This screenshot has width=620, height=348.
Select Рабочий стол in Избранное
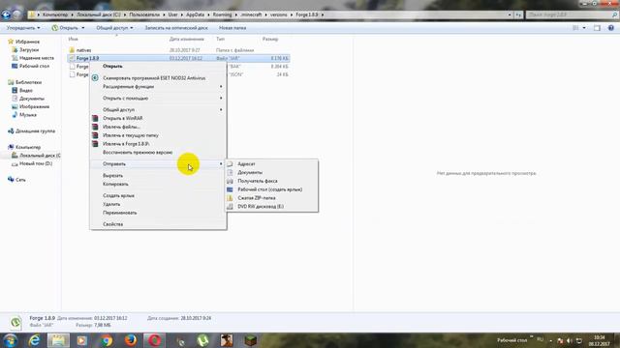(35, 67)
